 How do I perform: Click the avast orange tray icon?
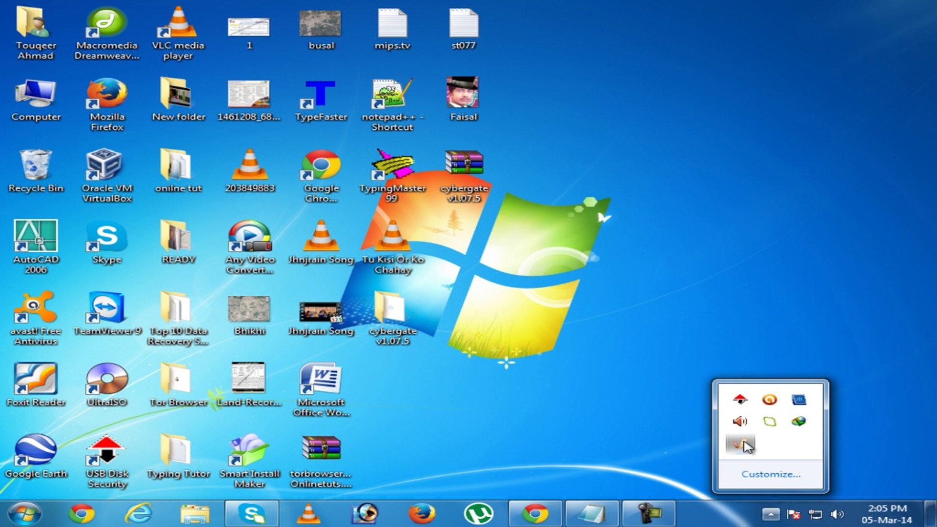pos(769,400)
